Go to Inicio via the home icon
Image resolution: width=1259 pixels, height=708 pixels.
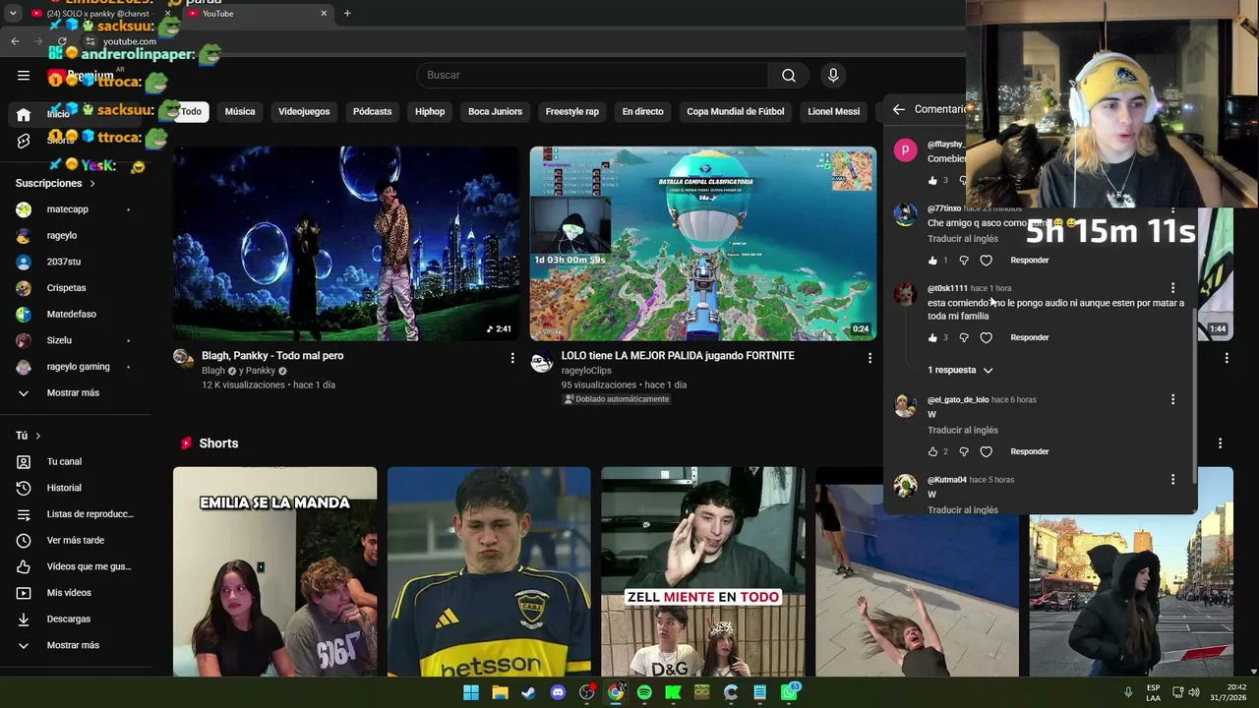(x=24, y=114)
